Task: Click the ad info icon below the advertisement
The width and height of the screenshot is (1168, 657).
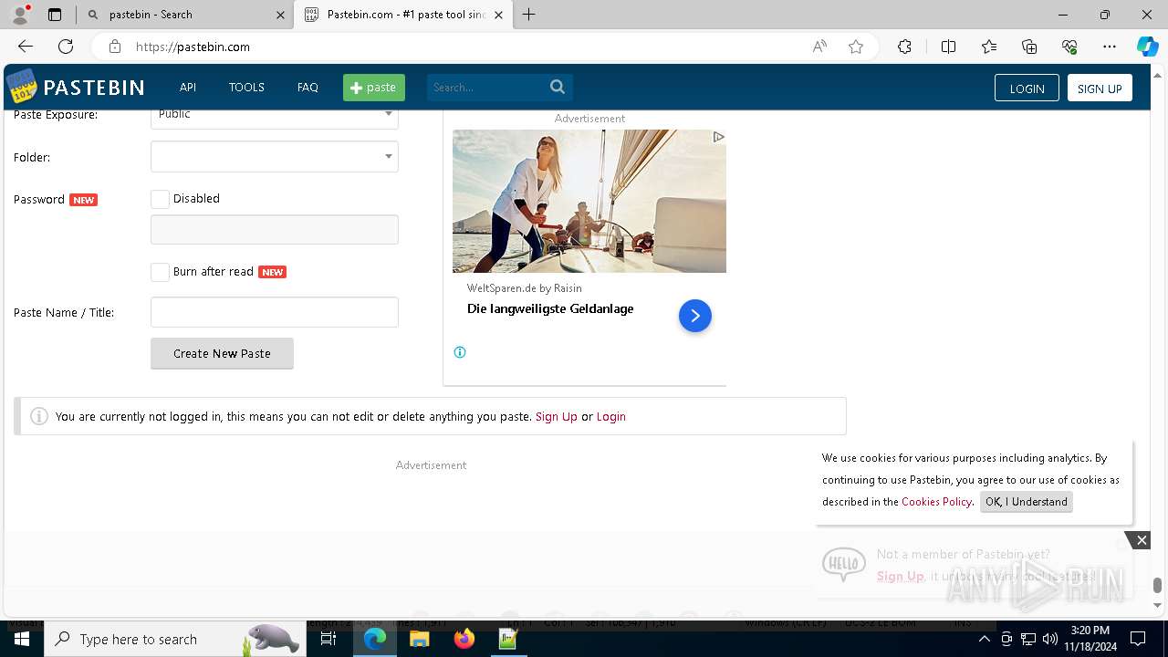Action: click(x=460, y=352)
